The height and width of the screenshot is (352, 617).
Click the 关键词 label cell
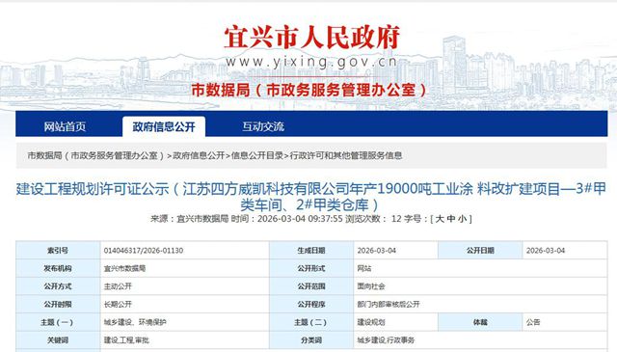click(x=58, y=340)
